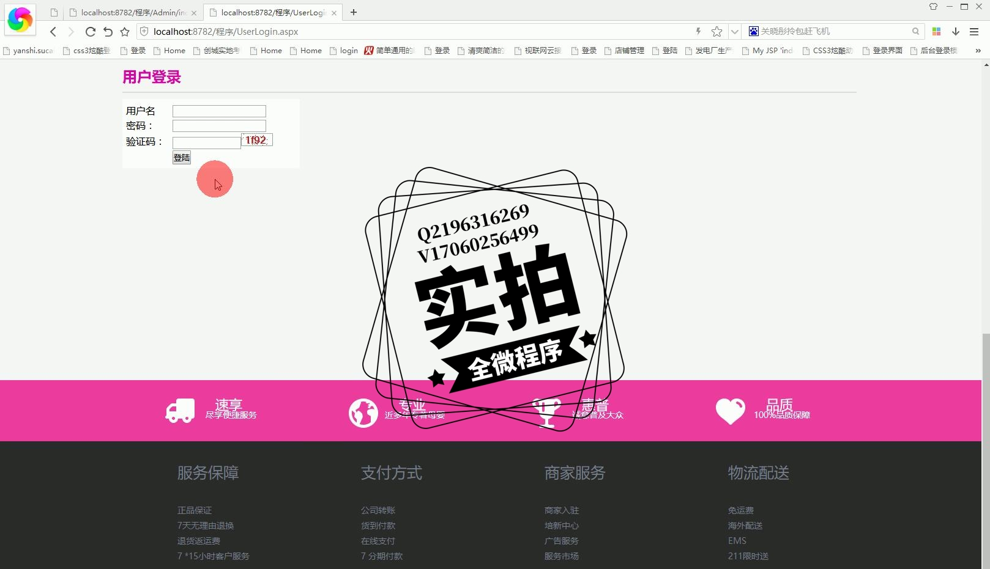Open 广告服务 footer link
Screen dimensions: 990x569
(x=562, y=541)
